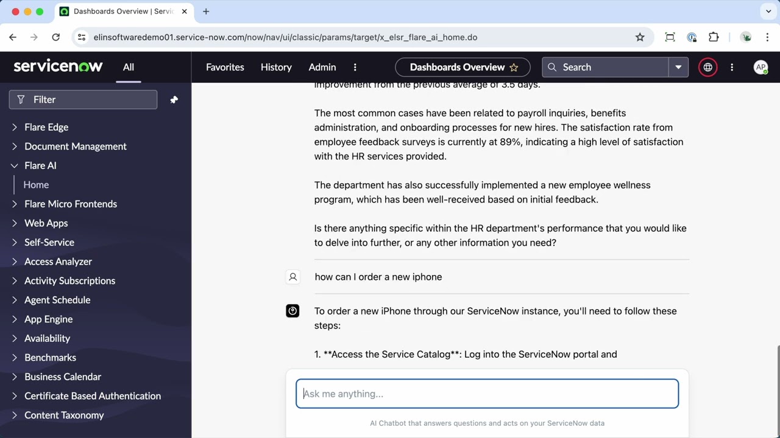Open the avatar AP profile icon
780x438 pixels.
click(760, 68)
